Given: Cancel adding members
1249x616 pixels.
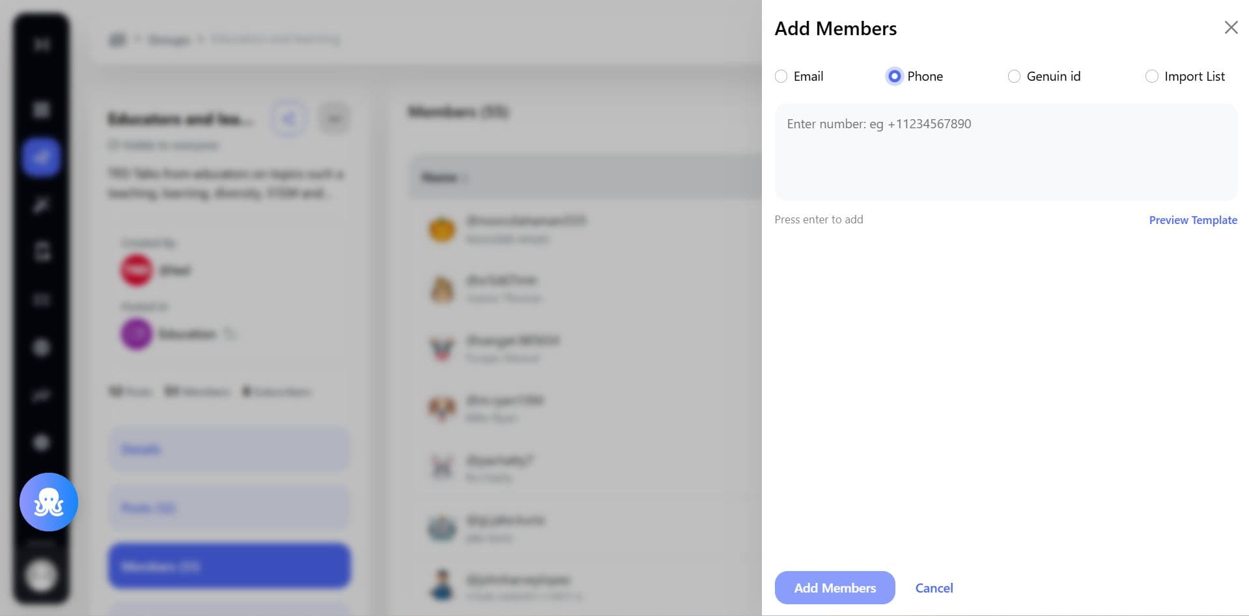Looking at the screenshot, I should pos(934,588).
